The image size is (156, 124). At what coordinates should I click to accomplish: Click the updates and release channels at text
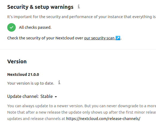36,119
